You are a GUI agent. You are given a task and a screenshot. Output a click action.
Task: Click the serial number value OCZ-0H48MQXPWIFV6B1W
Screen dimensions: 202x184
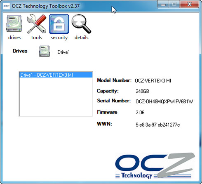pos(164,101)
